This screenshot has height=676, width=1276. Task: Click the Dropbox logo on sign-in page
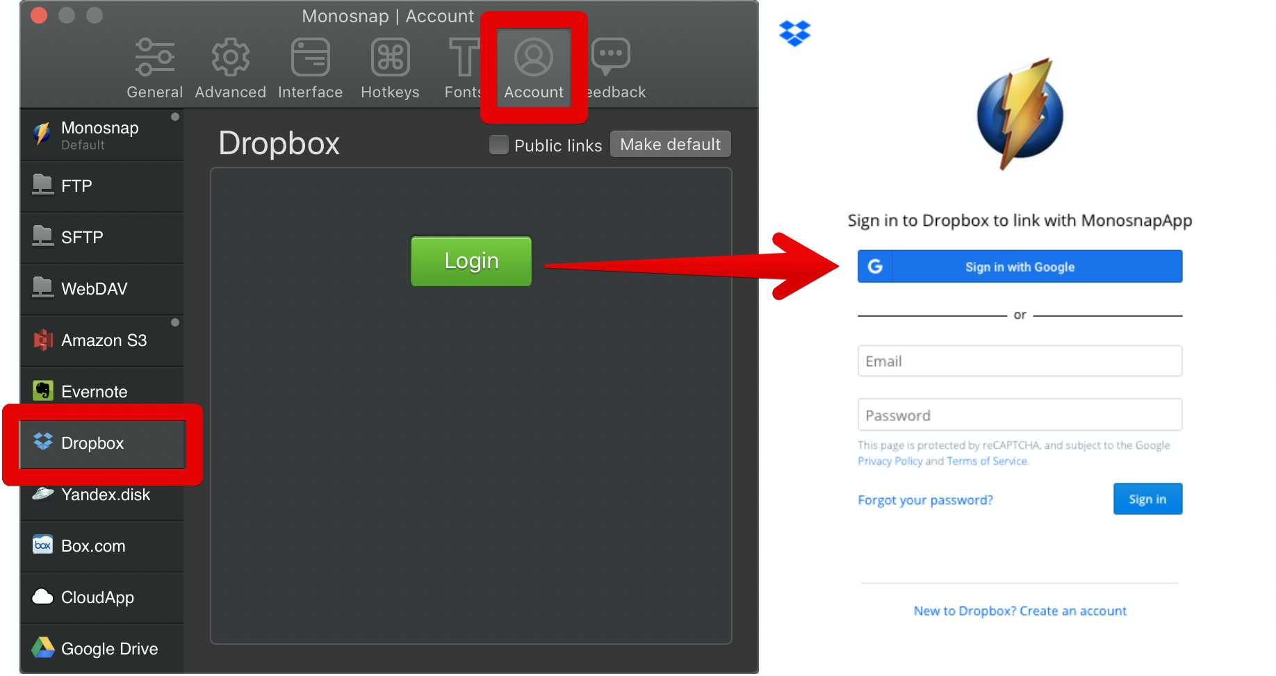point(794,33)
